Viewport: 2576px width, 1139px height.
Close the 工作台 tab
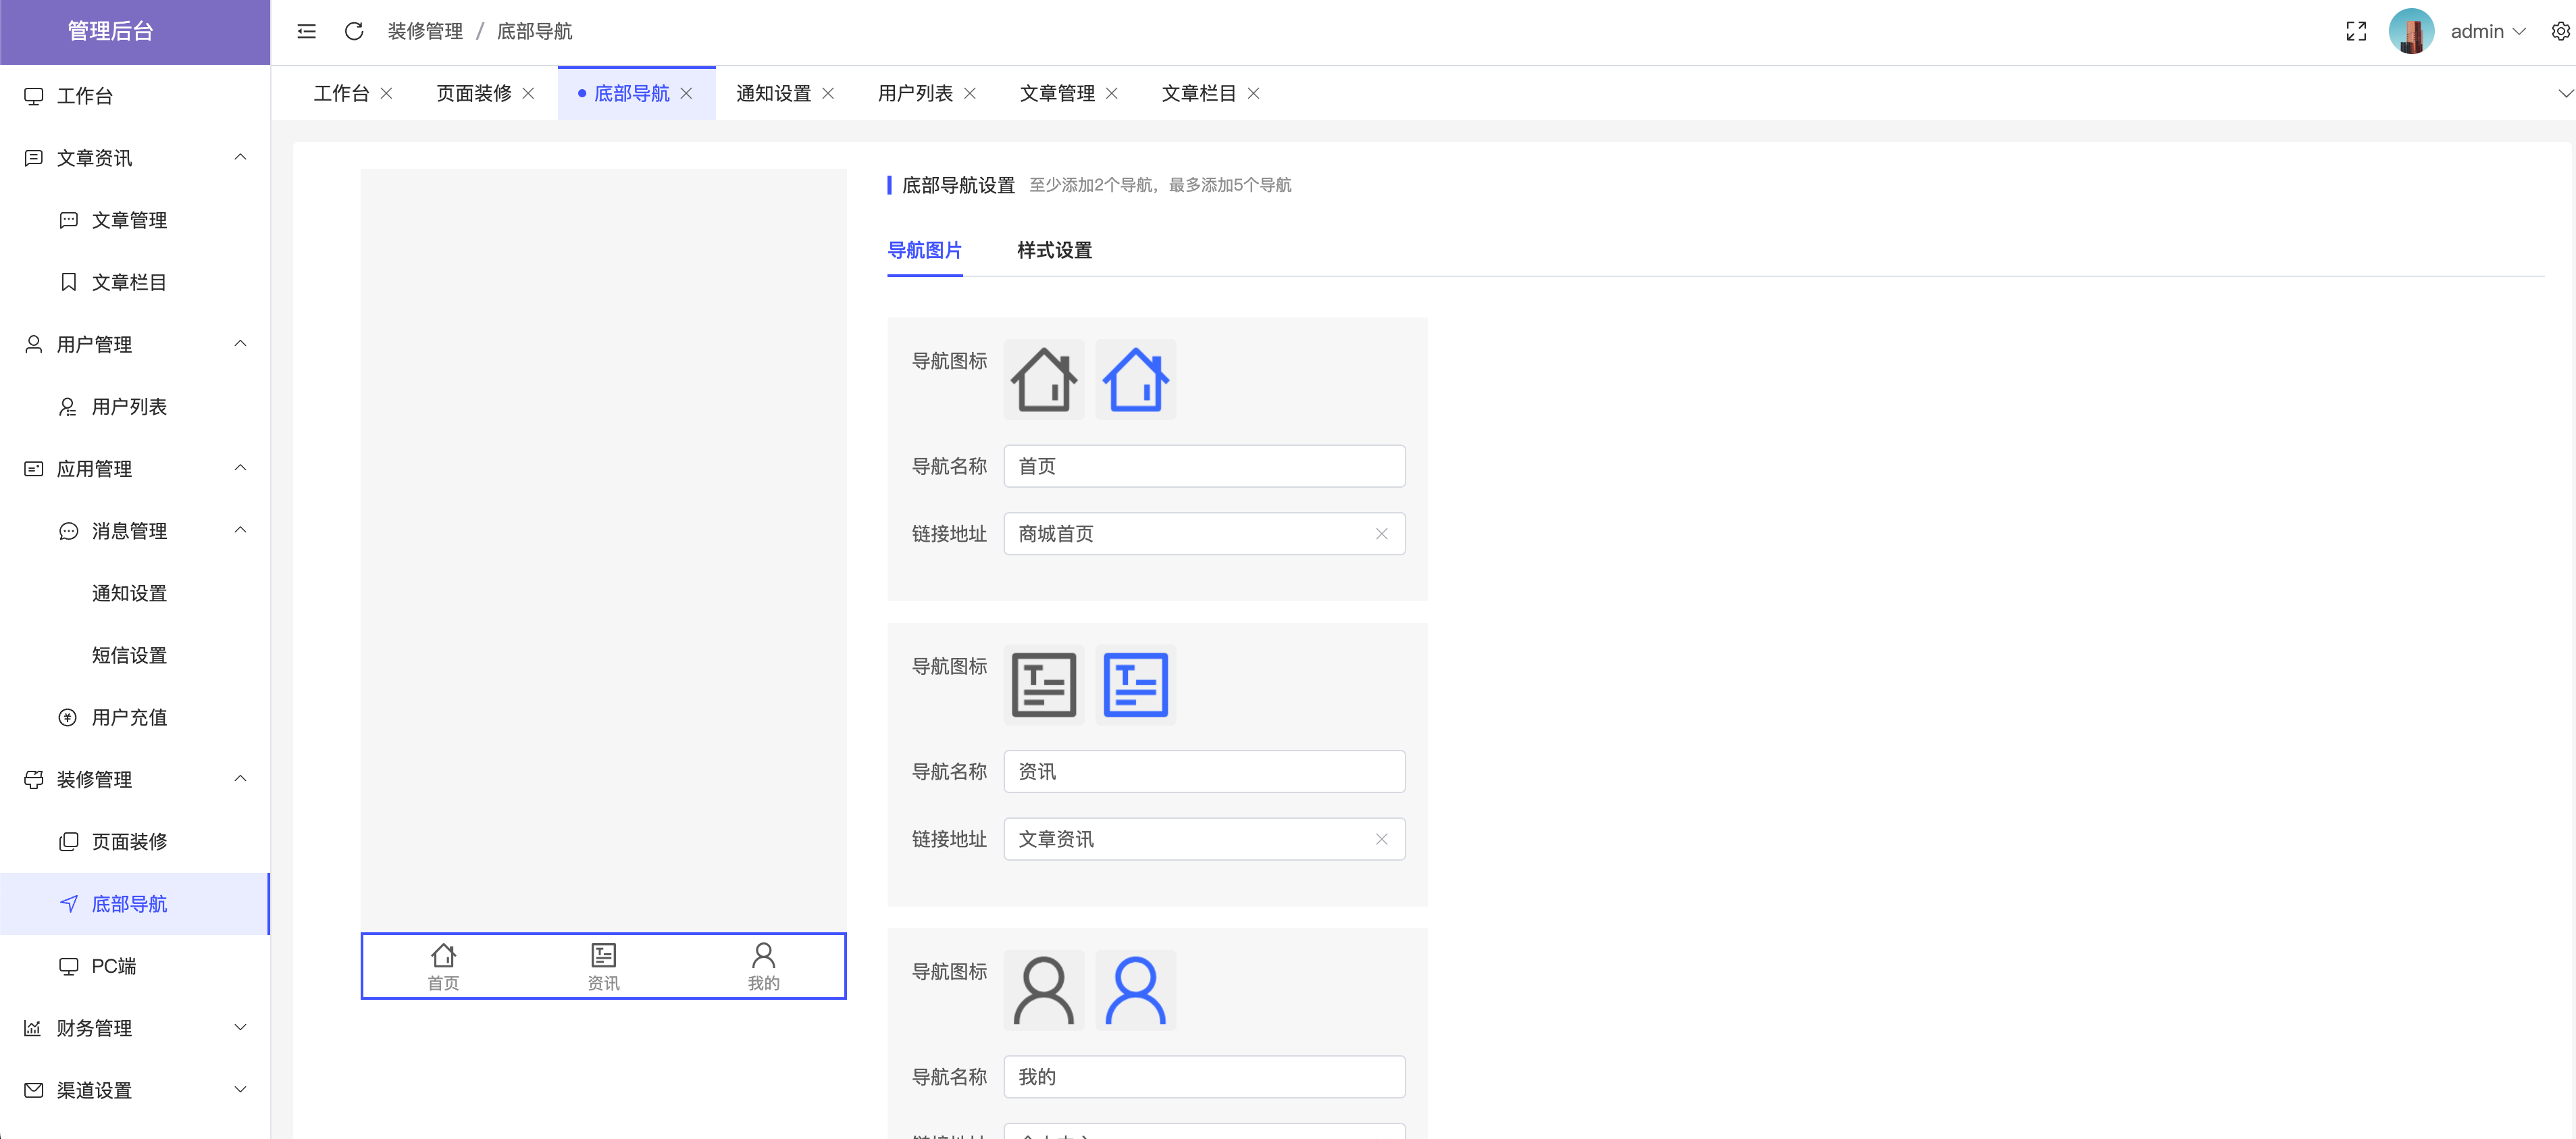coord(387,93)
